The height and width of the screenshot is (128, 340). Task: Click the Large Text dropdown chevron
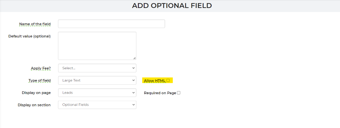[133, 80]
